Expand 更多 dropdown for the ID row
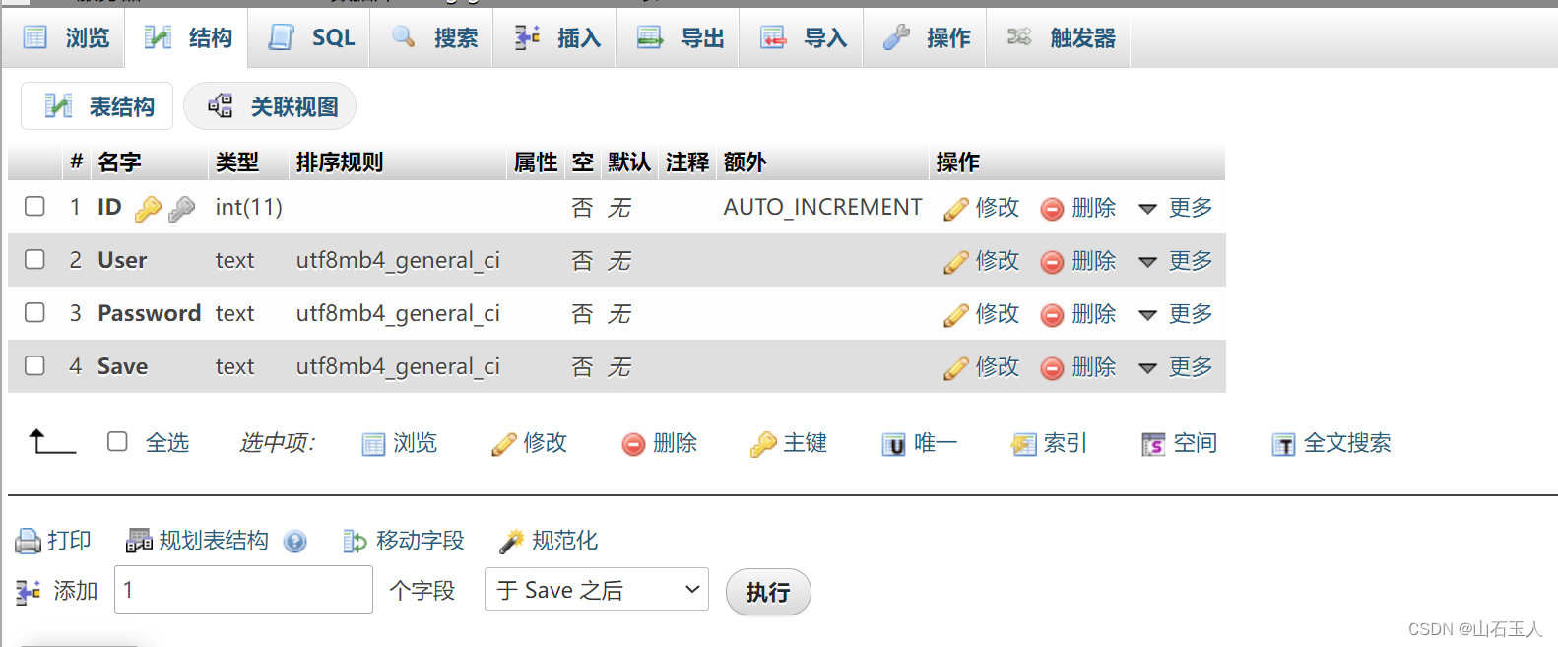The image size is (1558, 647). [1176, 208]
